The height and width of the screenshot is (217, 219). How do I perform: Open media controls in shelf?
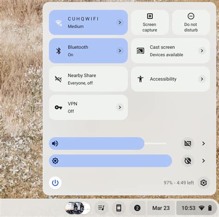(101, 208)
